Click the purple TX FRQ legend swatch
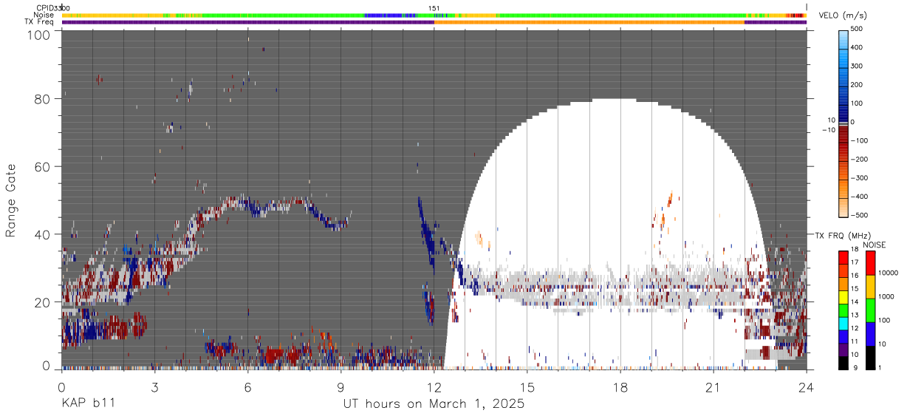This screenshot has height=419, width=907. [x=843, y=351]
